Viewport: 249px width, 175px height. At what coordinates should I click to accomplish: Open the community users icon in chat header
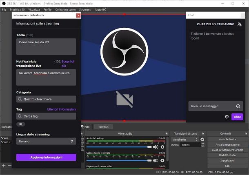[x=240, y=24]
